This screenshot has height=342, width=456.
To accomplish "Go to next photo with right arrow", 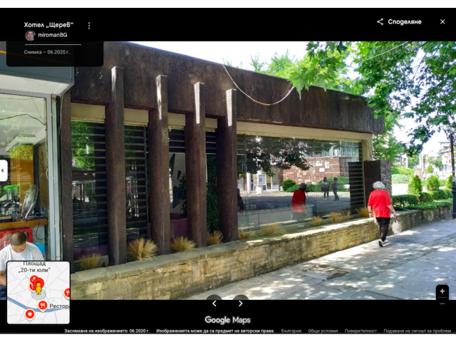I will point(241,304).
